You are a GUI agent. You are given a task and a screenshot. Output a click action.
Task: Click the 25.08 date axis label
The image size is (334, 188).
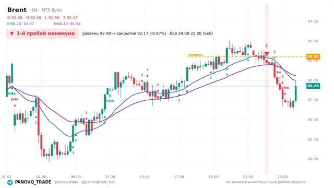pos(282,177)
